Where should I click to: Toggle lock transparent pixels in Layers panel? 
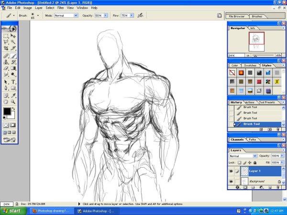click(x=239, y=162)
